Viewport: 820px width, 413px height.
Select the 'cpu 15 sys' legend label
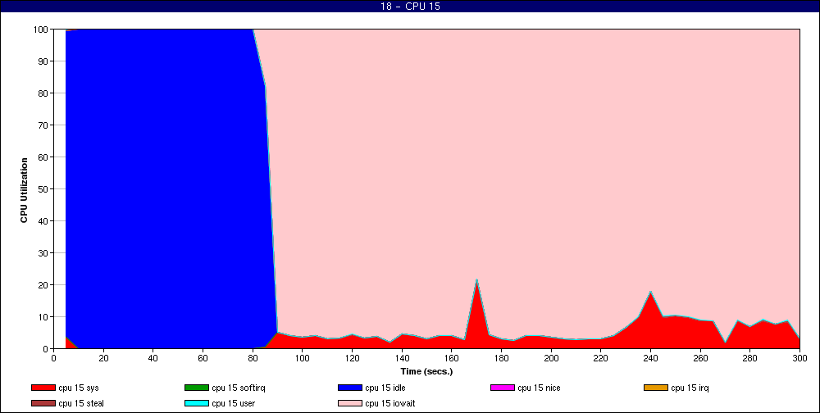[79, 388]
